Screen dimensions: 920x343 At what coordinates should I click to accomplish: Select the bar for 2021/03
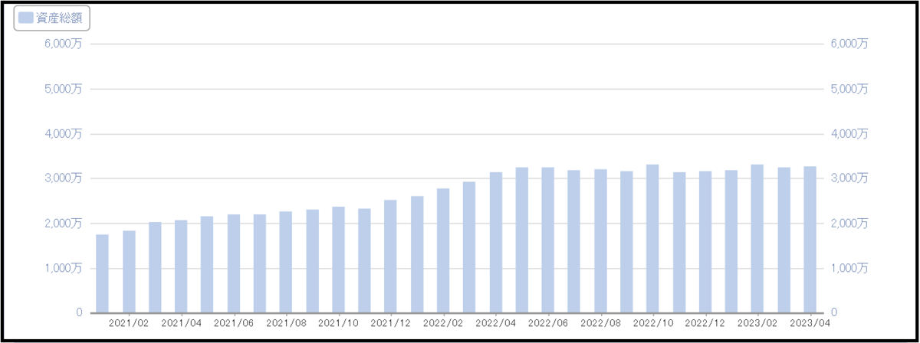pyautogui.click(x=155, y=267)
